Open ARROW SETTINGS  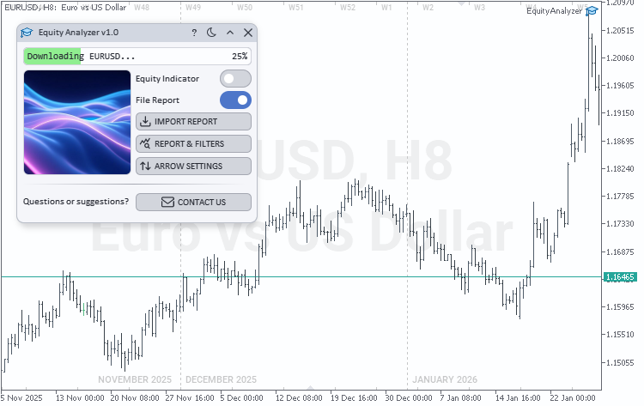[x=193, y=166]
